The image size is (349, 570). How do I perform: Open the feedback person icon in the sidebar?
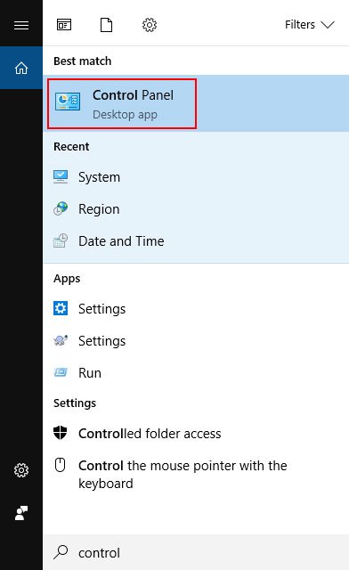click(x=21, y=513)
